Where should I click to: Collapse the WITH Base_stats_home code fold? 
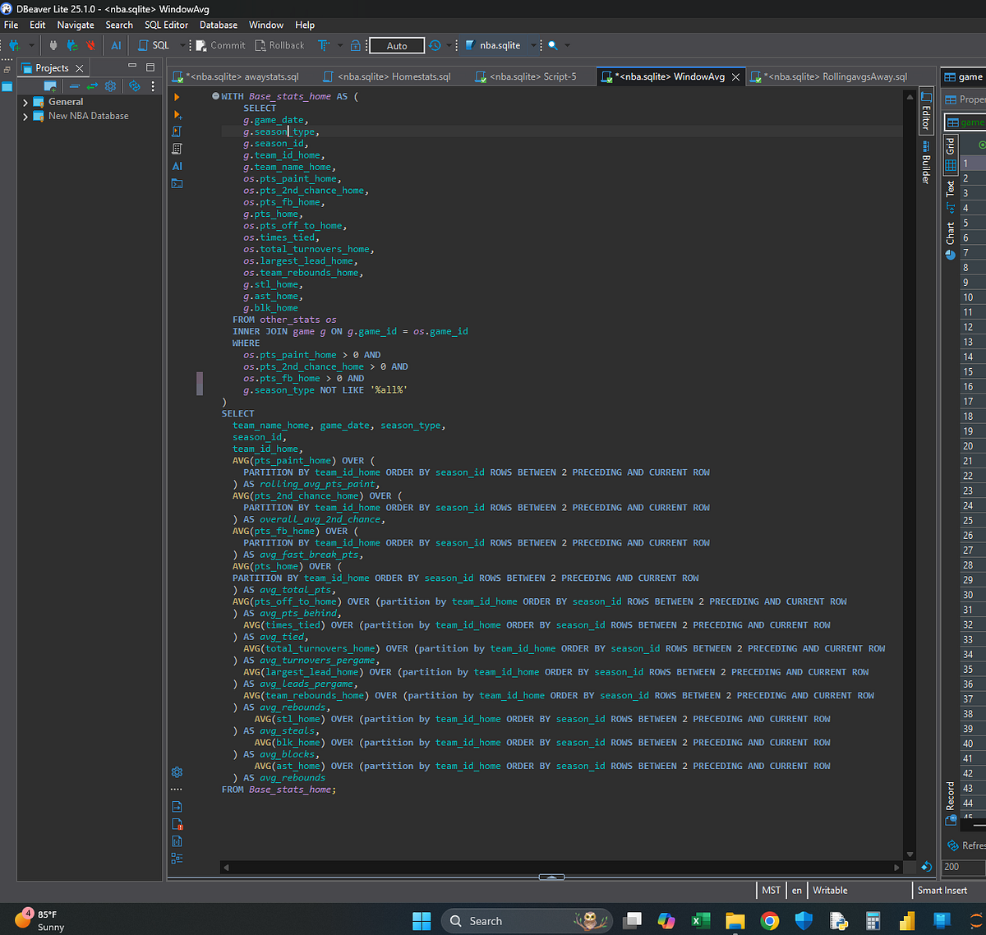click(x=215, y=97)
